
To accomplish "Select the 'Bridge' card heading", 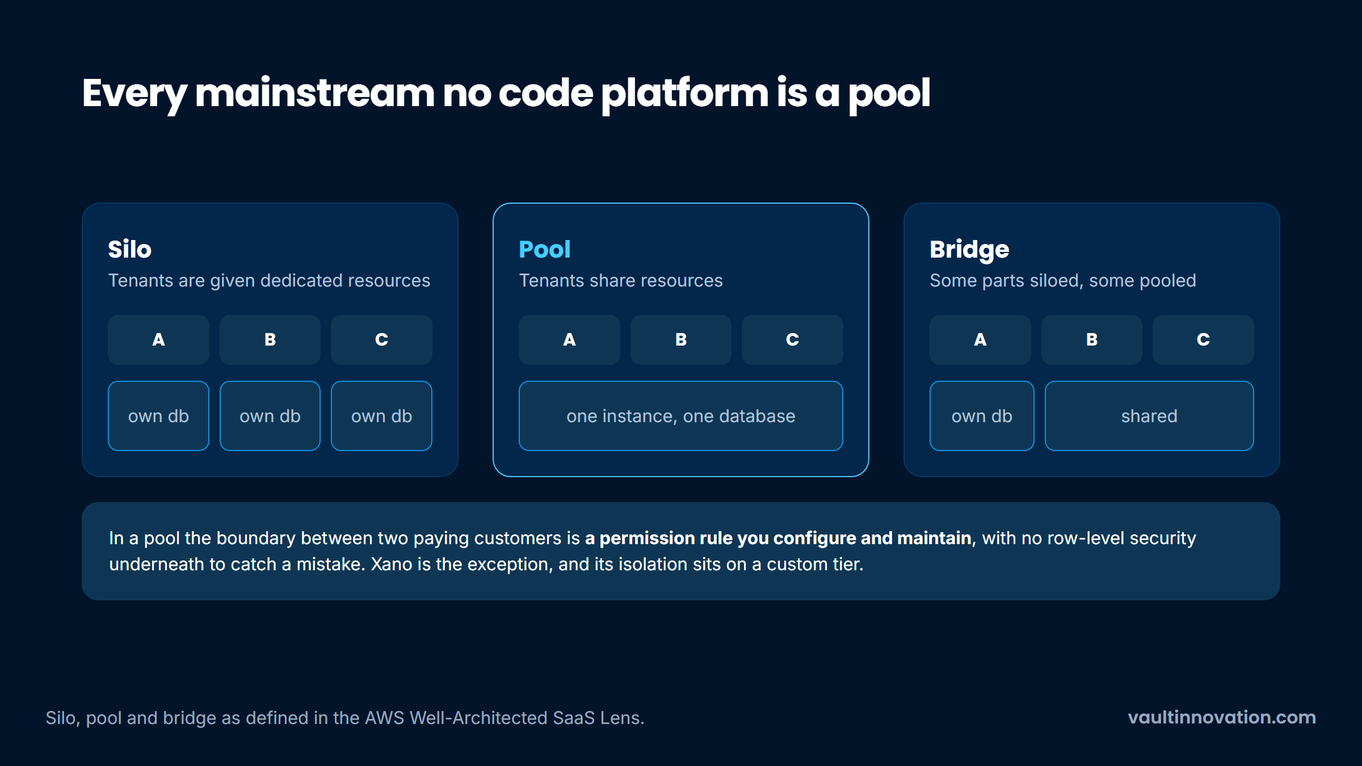I will [969, 250].
